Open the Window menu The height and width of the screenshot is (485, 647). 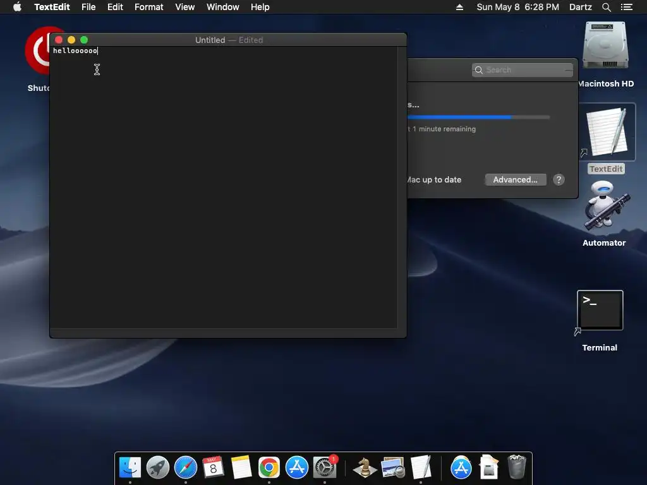tap(223, 7)
